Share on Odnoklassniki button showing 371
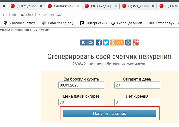This screenshot has height=127, width=179. coord(117,42)
